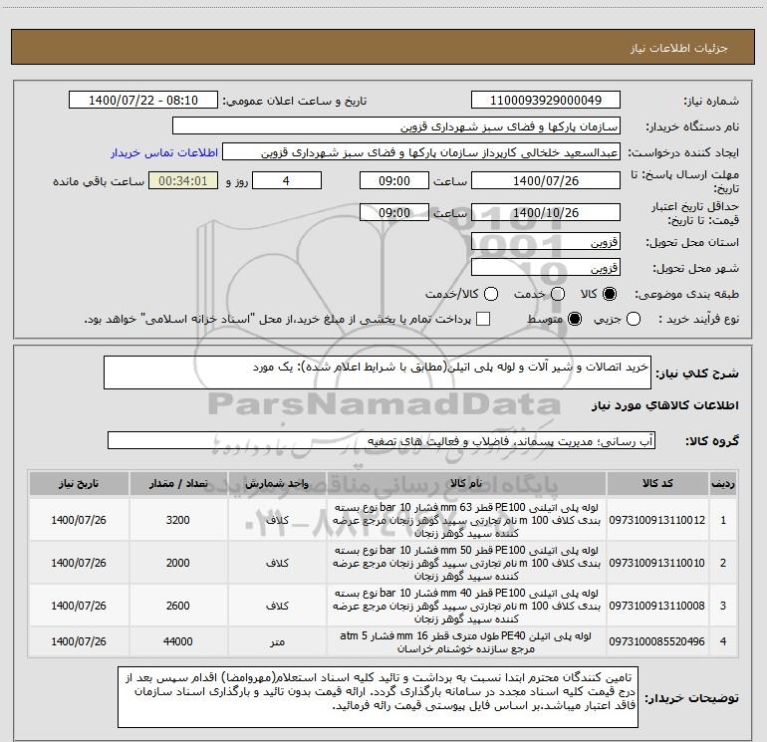Viewport: 767px width, 742px height.
Task: Click the price validity date 1400/10/26 field
Action: click(x=546, y=212)
